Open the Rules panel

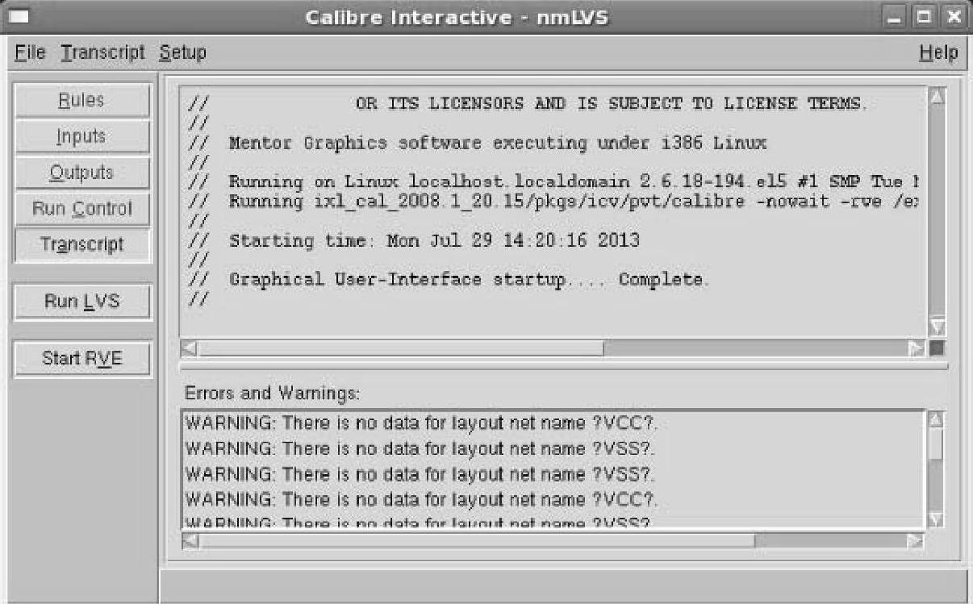click(x=82, y=101)
